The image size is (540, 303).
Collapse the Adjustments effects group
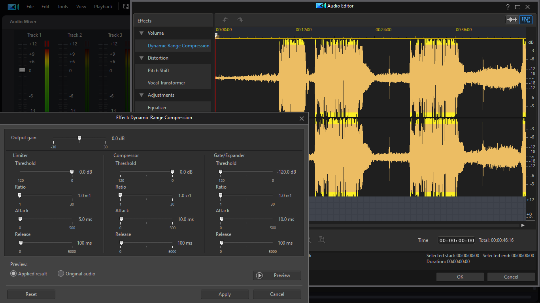(x=141, y=95)
